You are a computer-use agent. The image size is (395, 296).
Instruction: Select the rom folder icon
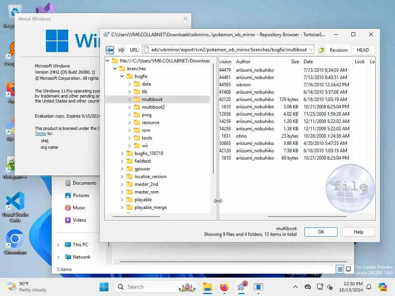(x=137, y=130)
